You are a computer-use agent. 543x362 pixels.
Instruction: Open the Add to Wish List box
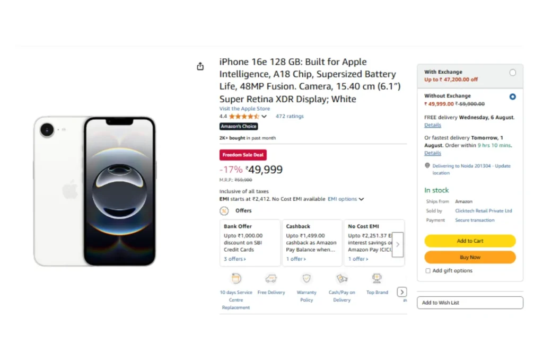470,303
